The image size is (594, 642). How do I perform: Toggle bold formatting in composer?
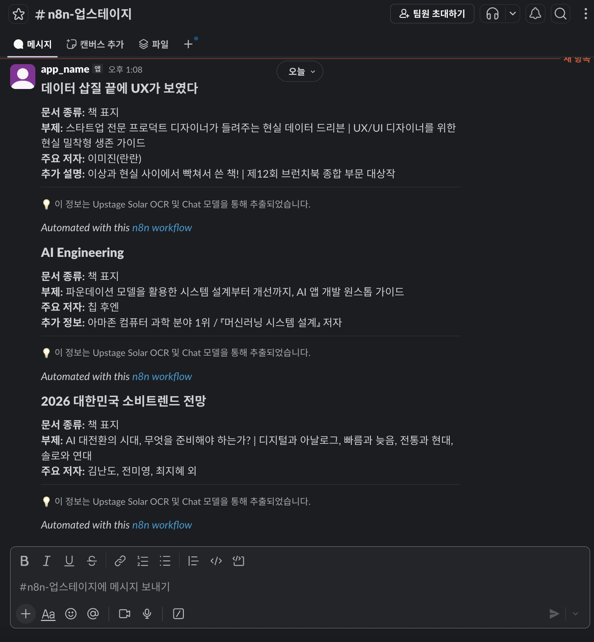(24, 561)
